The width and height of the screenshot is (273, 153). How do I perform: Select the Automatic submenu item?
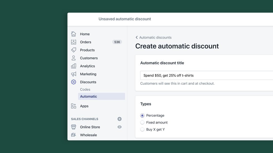click(x=89, y=96)
